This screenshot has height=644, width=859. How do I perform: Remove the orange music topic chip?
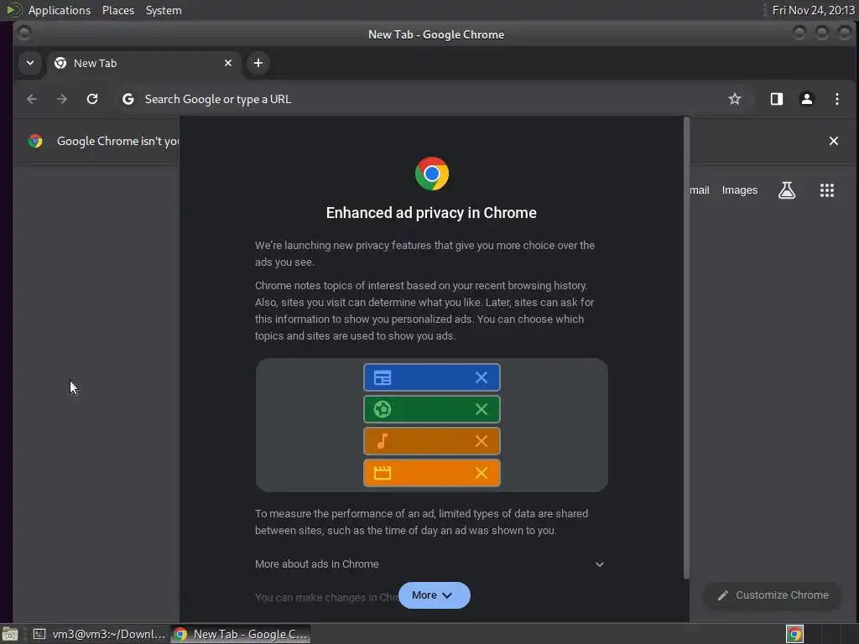(481, 441)
